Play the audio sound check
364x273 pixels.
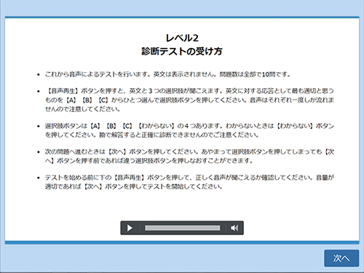tap(130, 228)
